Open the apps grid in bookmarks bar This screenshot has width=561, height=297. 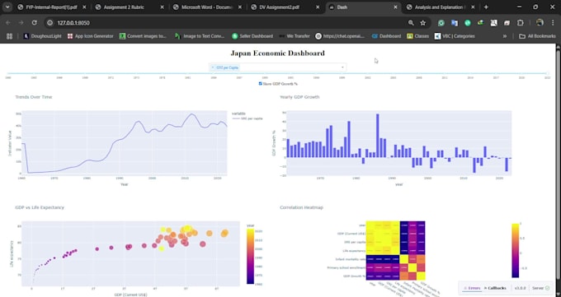click(10, 36)
